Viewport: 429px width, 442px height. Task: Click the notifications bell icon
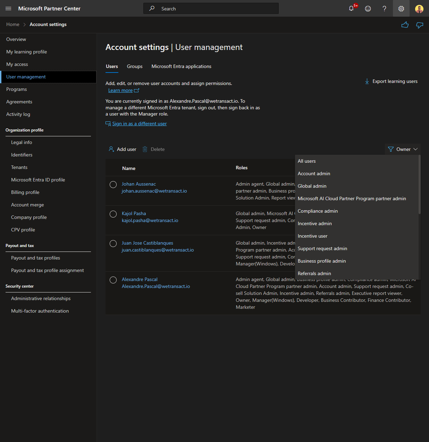coord(351,8)
